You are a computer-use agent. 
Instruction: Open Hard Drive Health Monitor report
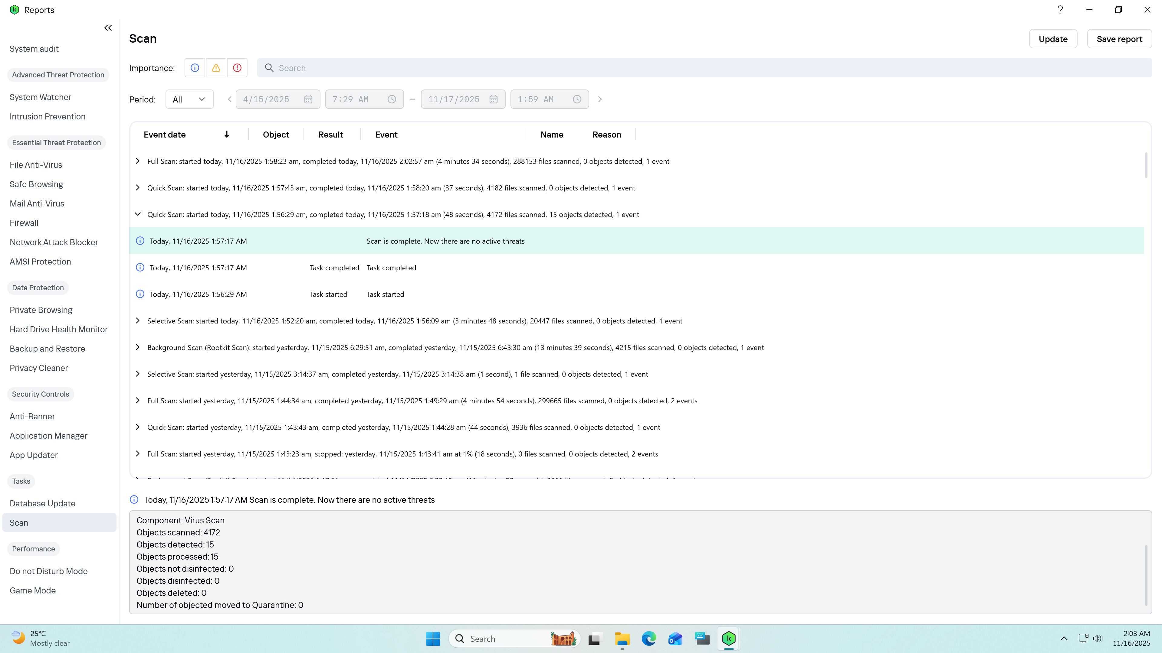point(59,330)
